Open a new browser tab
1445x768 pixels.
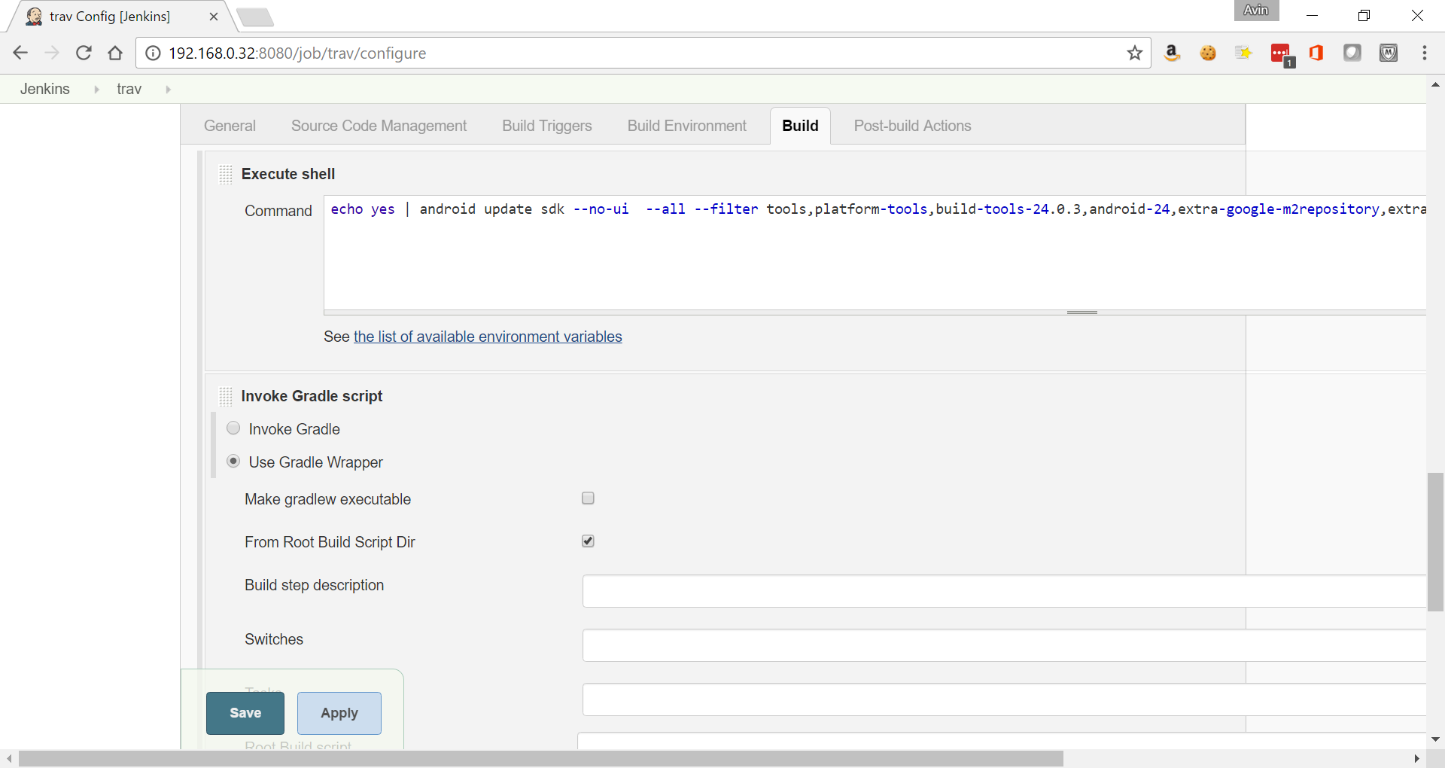click(255, 17)
